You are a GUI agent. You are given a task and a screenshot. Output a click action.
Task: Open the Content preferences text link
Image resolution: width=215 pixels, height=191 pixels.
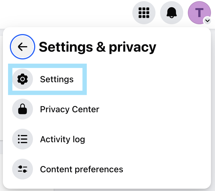81,169
